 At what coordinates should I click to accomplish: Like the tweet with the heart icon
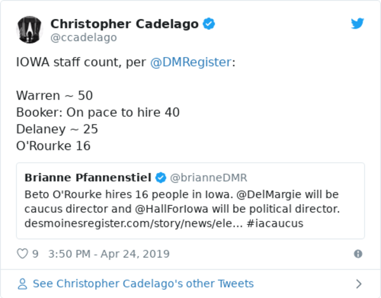point(22,254)
